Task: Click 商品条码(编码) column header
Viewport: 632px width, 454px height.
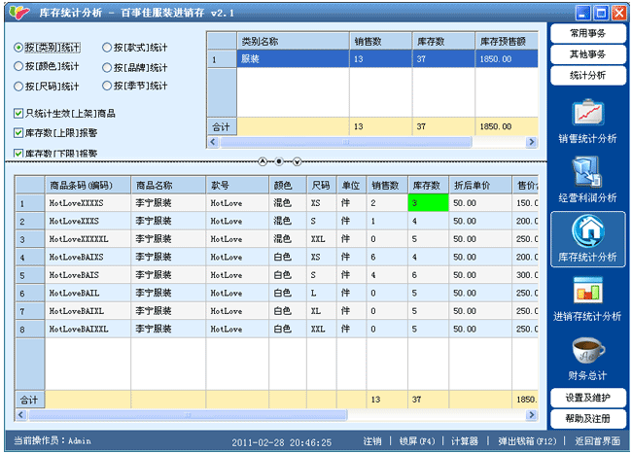Action: pyautogui.click(x=88, y=186)
